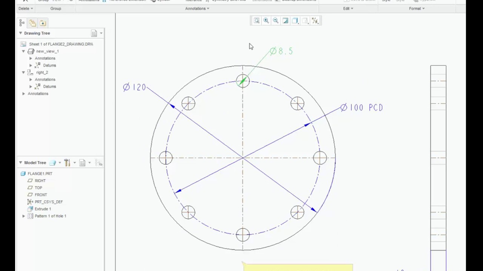Expand the bottom-level Annotations node
Viewport: 483px width, 271px height.
(23, 94)
